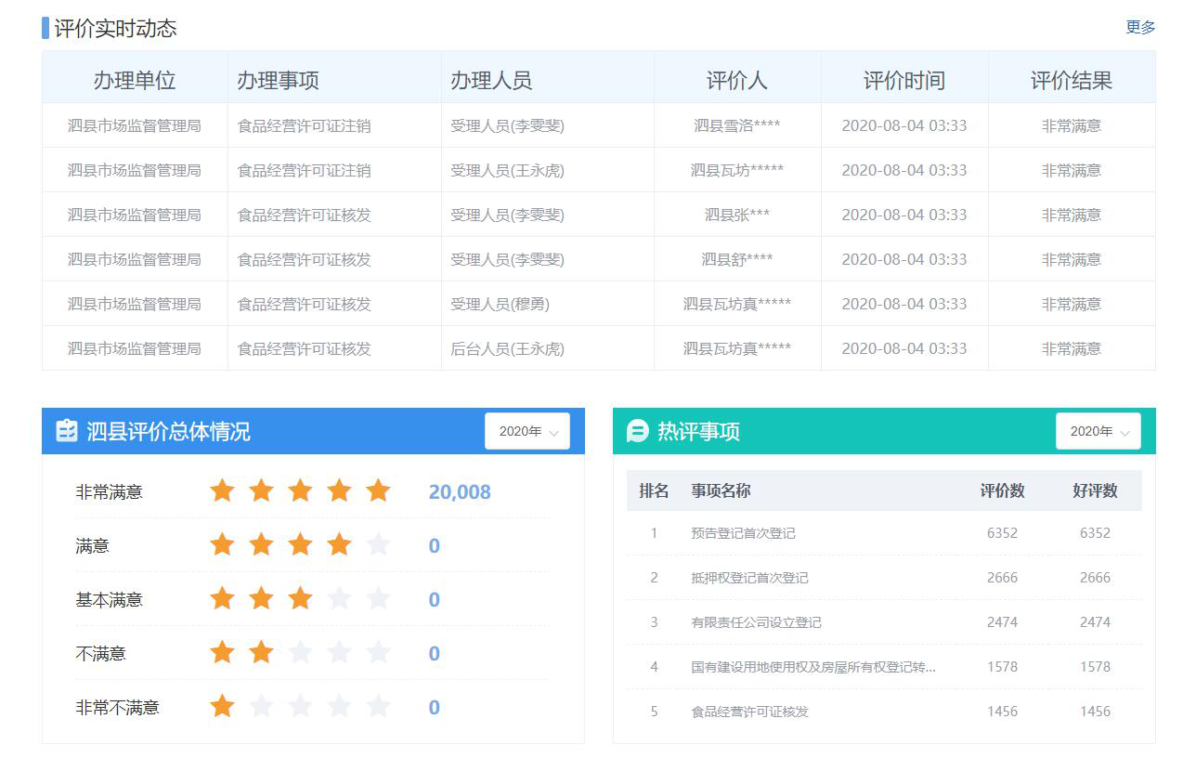This screenshot has width=1196, height=758.
Task: Toggle the gray fourth star for 基本满意
Action: (339, 598)
